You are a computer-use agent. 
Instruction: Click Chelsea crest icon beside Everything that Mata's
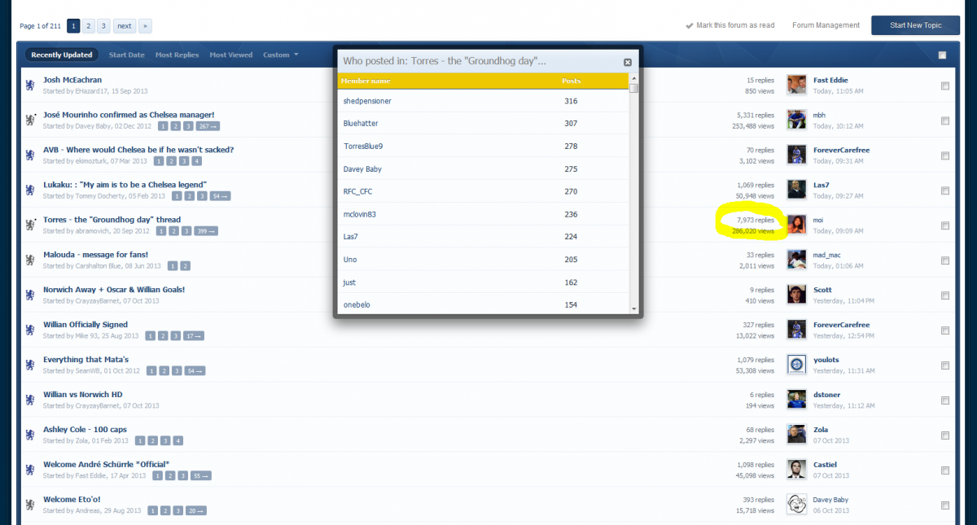(30, 365)
